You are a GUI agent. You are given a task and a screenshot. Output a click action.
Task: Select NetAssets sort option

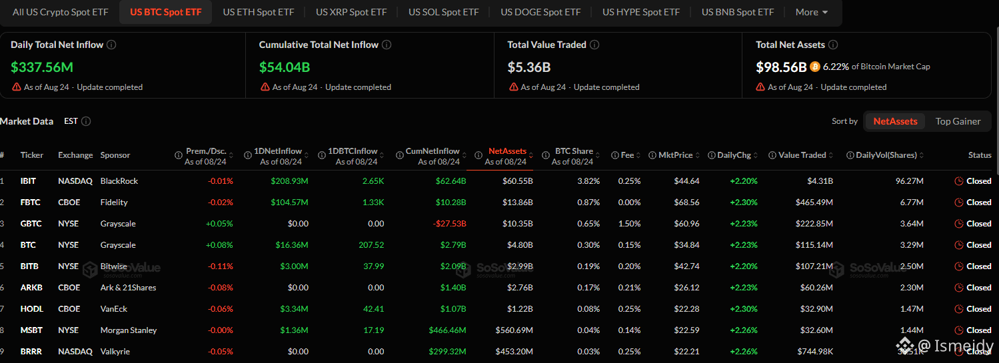pyautogui.click(x=895, y=121)
